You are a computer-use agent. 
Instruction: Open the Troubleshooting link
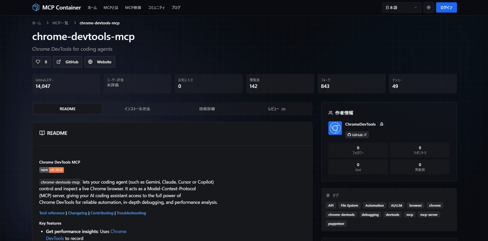point(131,213)
